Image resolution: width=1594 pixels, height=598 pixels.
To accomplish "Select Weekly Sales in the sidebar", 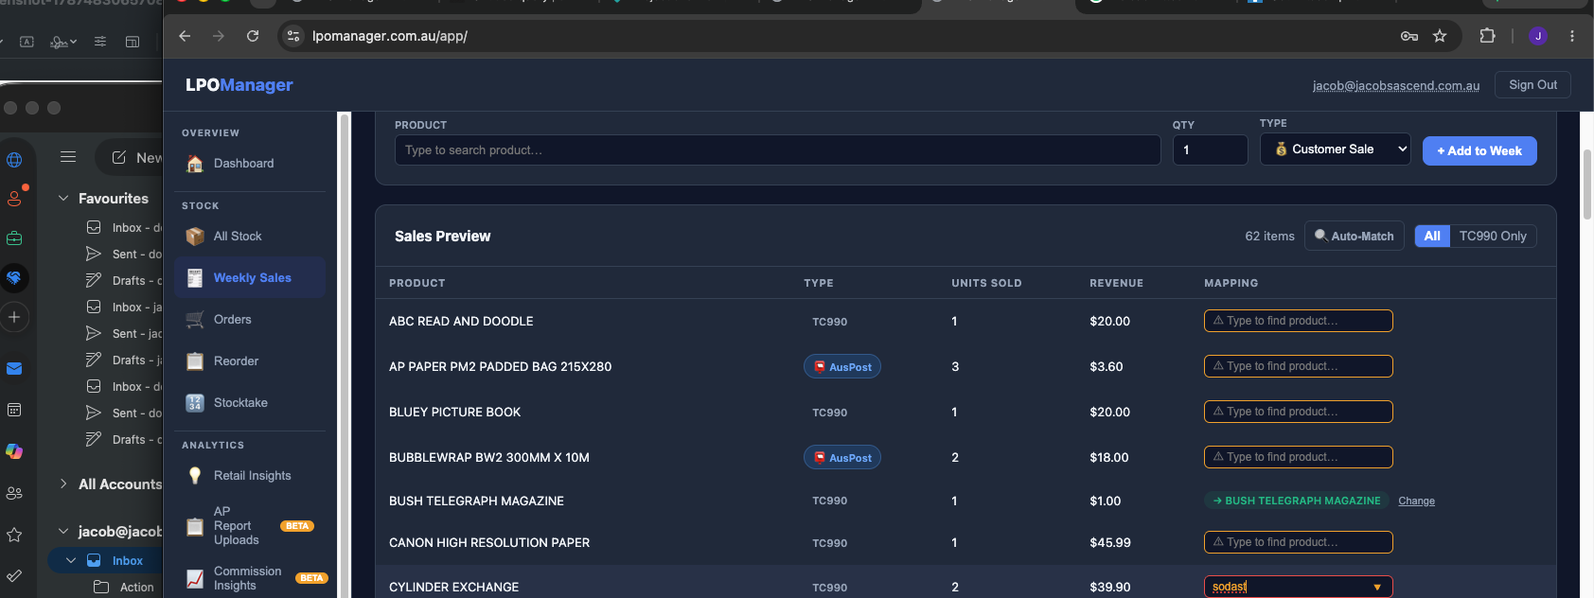I will pyautogui.click(x=250, y=277).
